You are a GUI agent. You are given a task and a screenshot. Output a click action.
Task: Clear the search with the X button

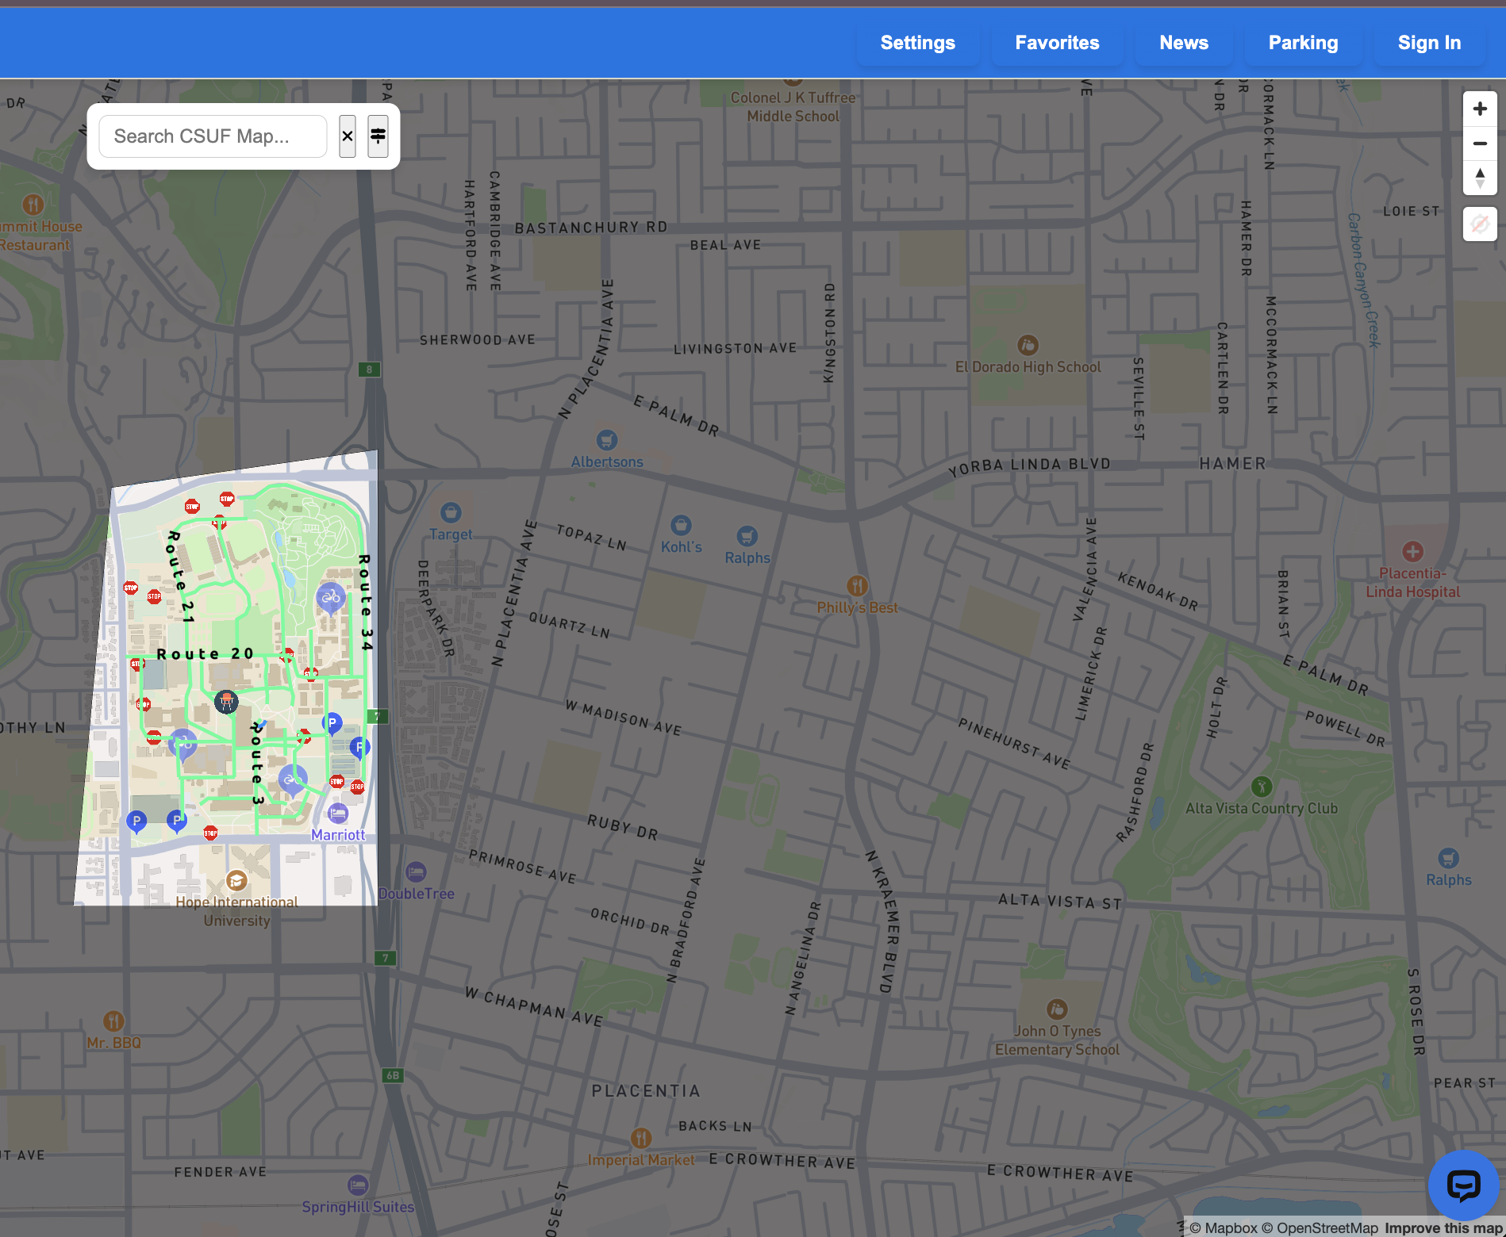[x=348, y=136]
